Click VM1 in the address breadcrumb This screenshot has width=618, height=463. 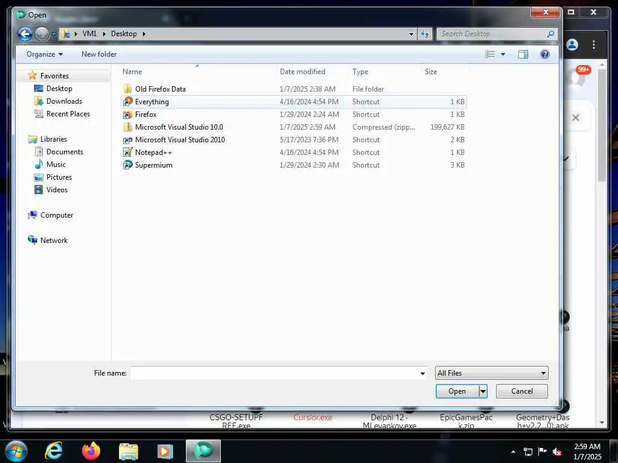pyautogui.click(x=89, y=34)
